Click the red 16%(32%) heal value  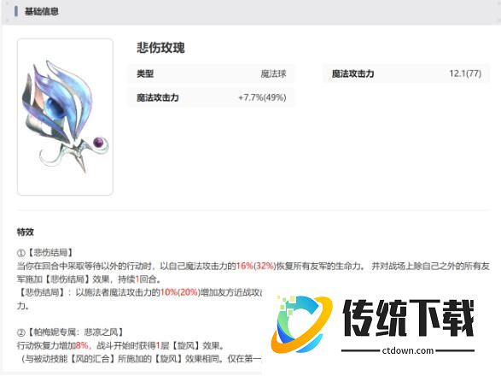[256, 266]
